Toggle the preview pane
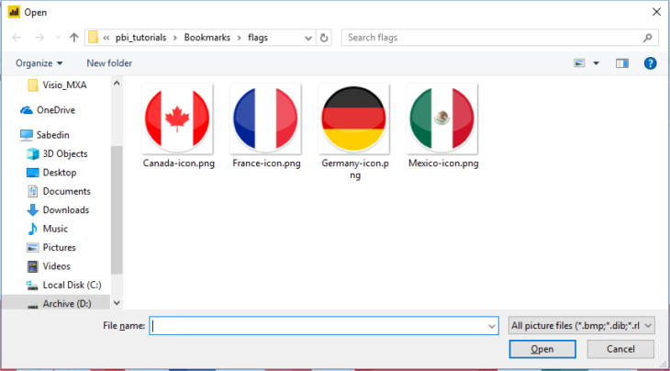Screen dimensions: 670x371 (622, 63)
